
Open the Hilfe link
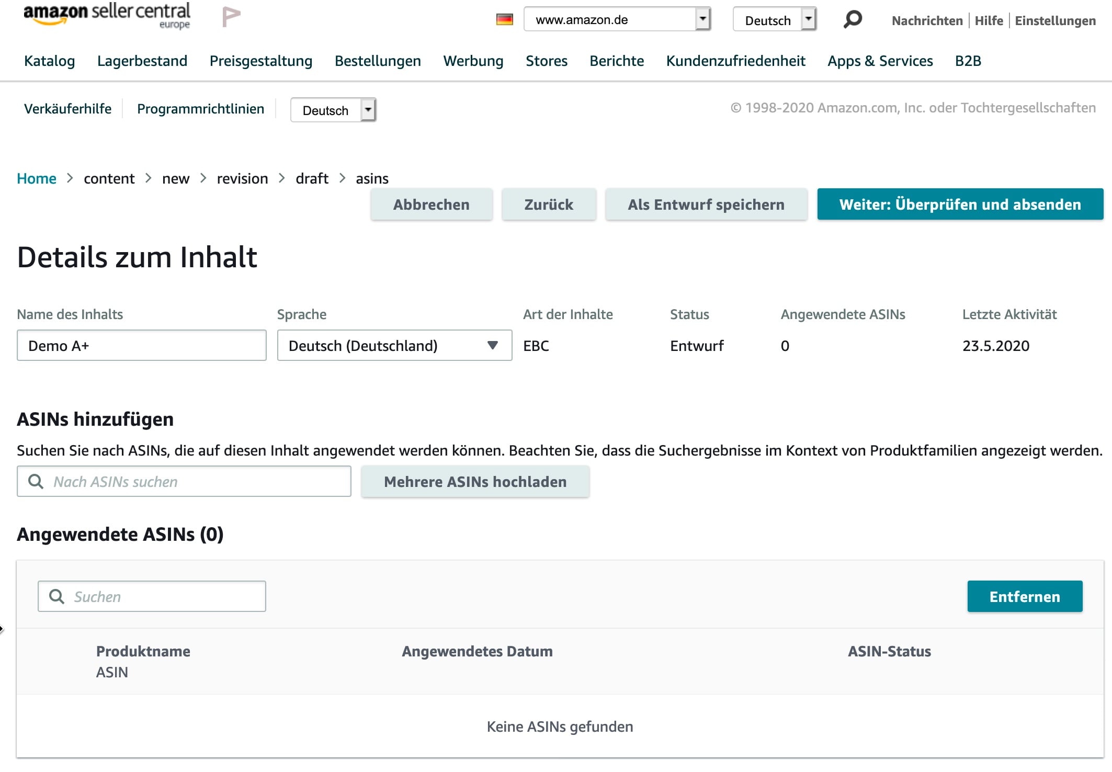tap(989, 20)
